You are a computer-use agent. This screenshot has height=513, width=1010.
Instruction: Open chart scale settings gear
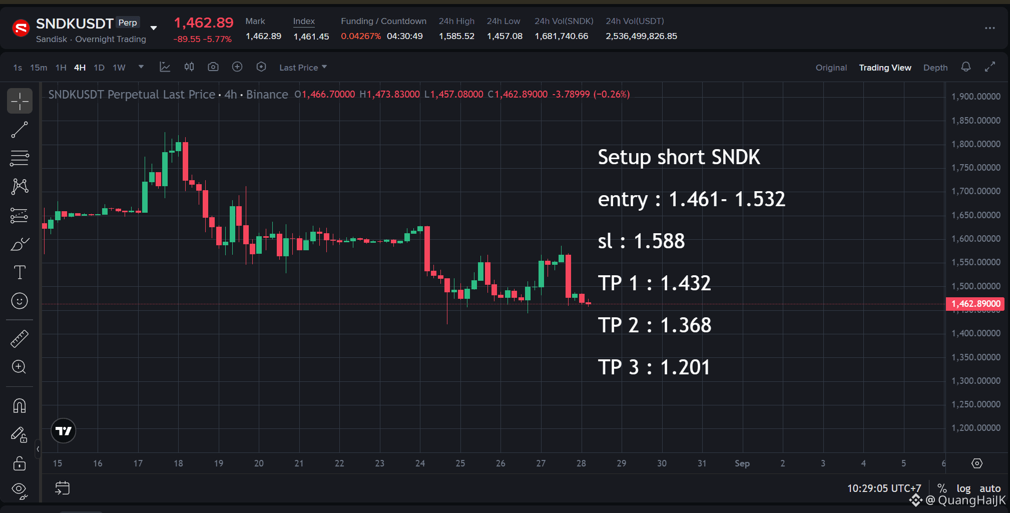(x=976, y=463)
